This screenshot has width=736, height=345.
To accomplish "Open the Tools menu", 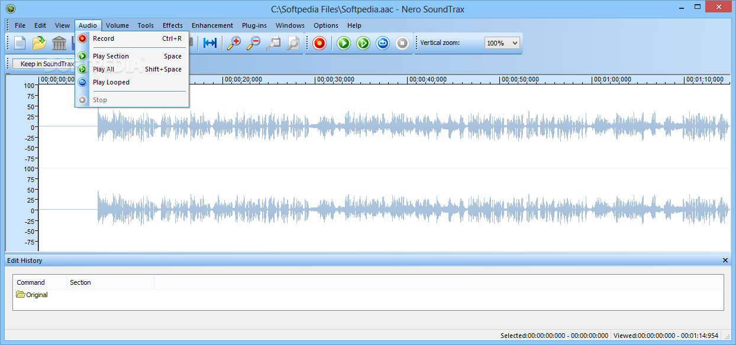I will [x=146, y=25].
